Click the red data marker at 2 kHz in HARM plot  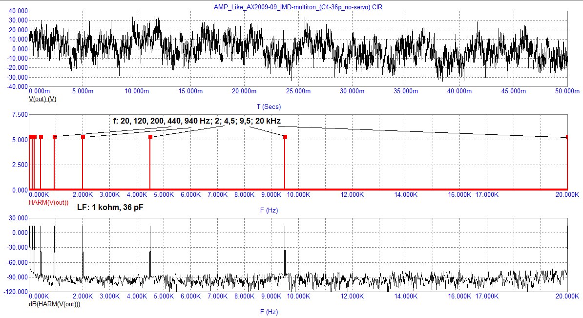(x=83, y=137)
